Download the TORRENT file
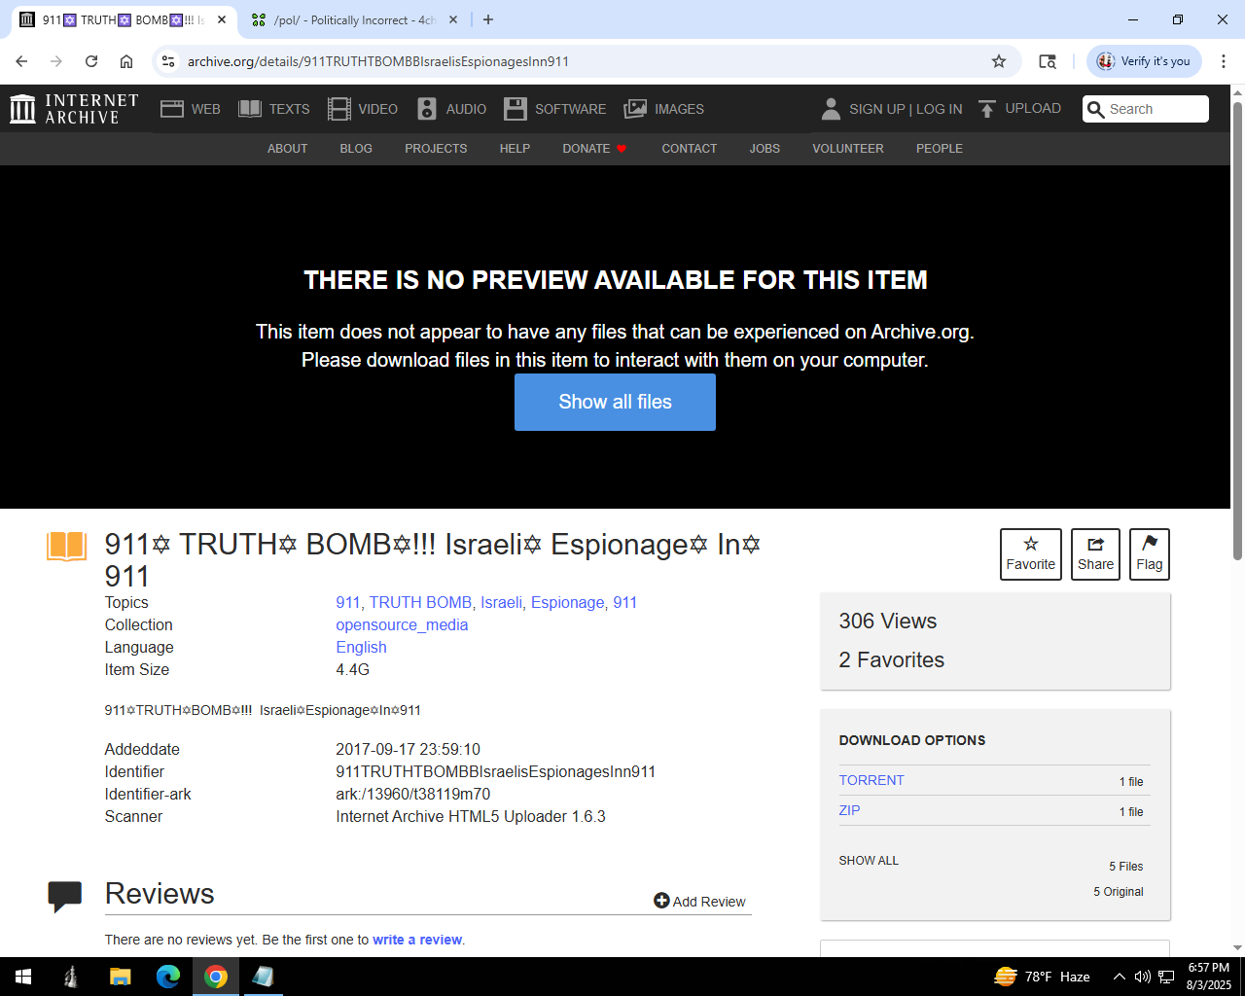Viewport: 1245px width, 996px height. [x=871, y=780]
